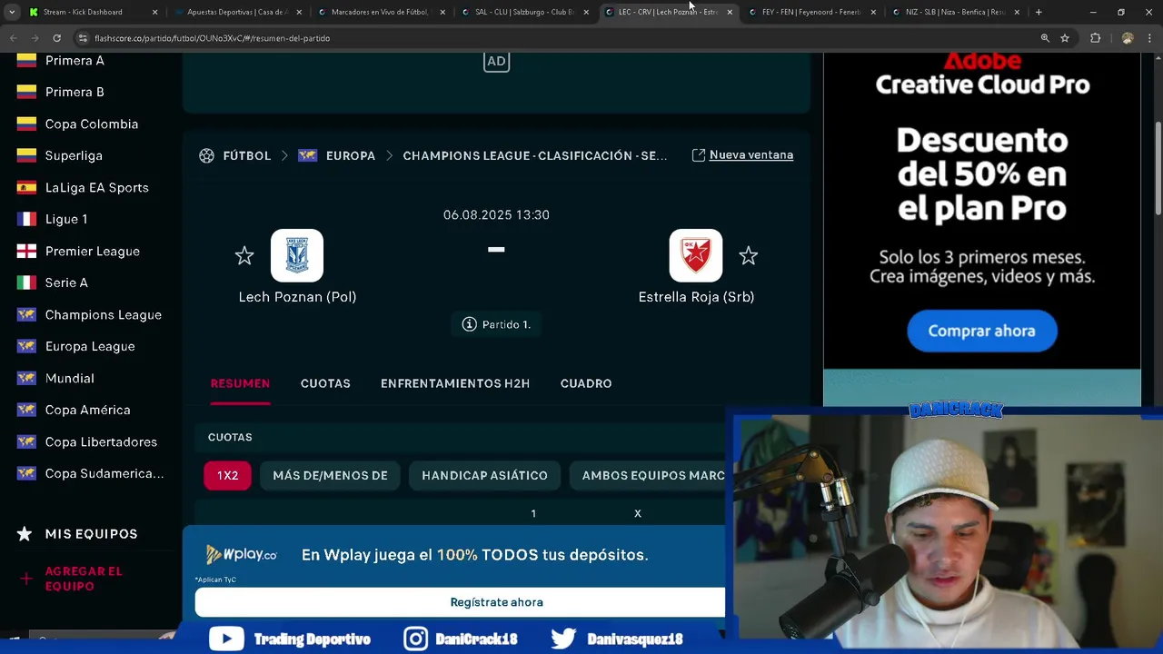Click the England flag icon beside Premier League

pyautogui.click(x=26, y=251)
